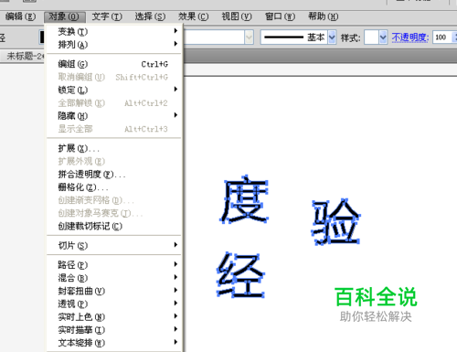Expand the 透视 (P) submenu

114,304
